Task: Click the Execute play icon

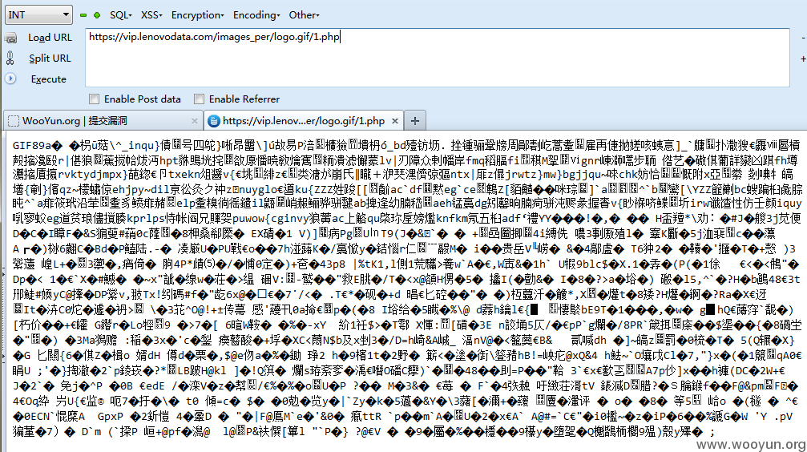Action: pyautogui.click(x=10, y=79)
